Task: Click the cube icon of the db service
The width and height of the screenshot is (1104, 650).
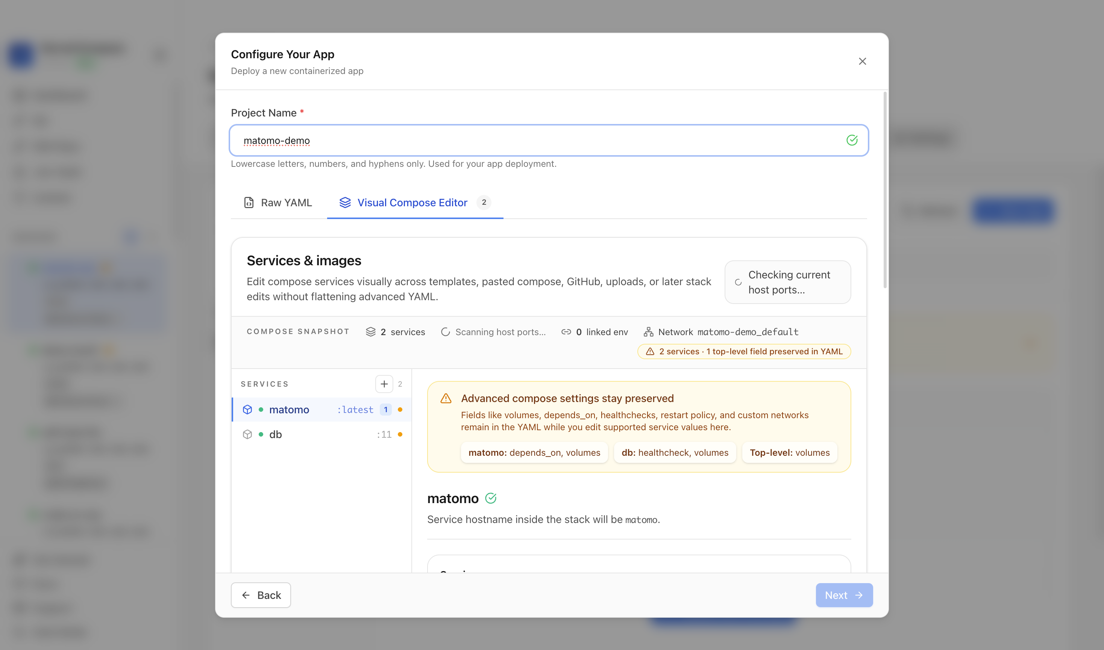Action: coord(247,434)
